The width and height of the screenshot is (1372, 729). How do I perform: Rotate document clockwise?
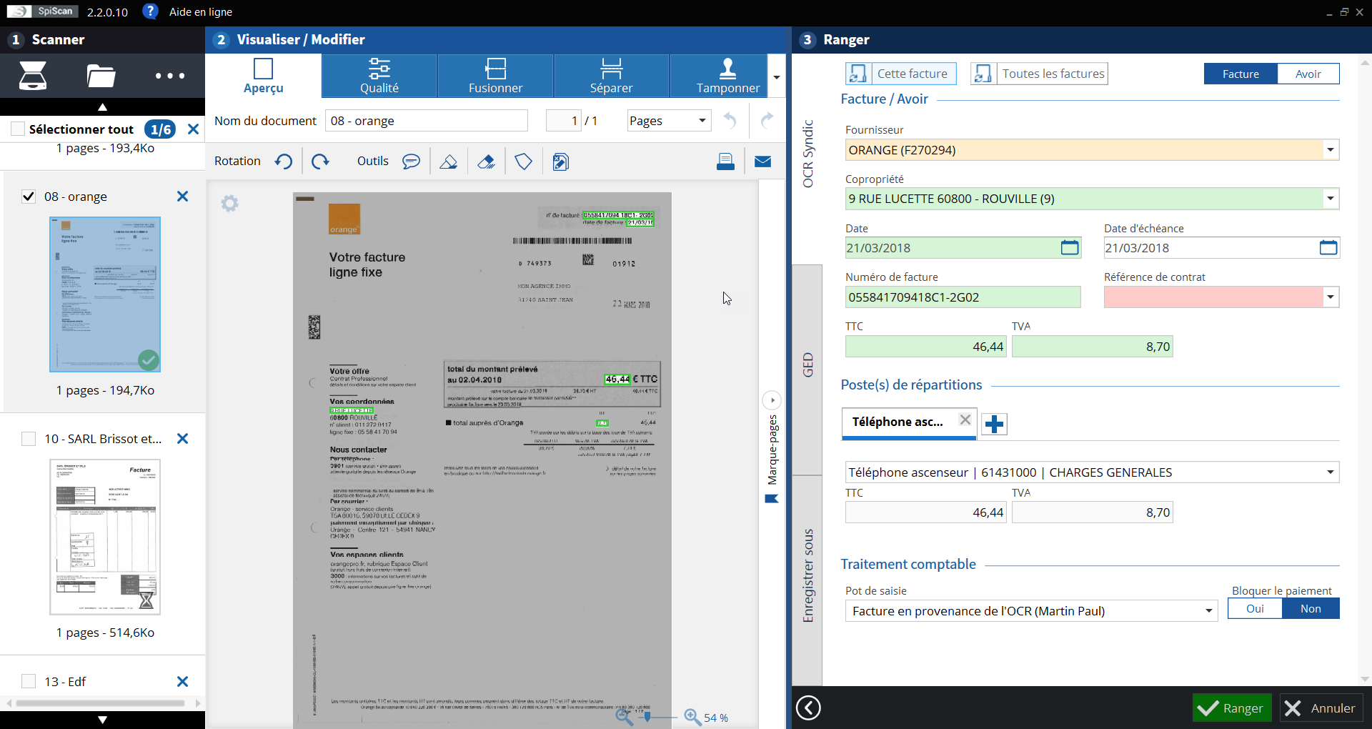tap(320, 162)
